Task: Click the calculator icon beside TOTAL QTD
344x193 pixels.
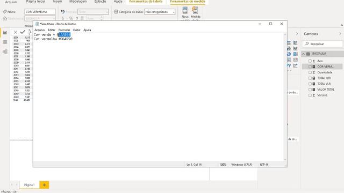Action: pos(314,78)
